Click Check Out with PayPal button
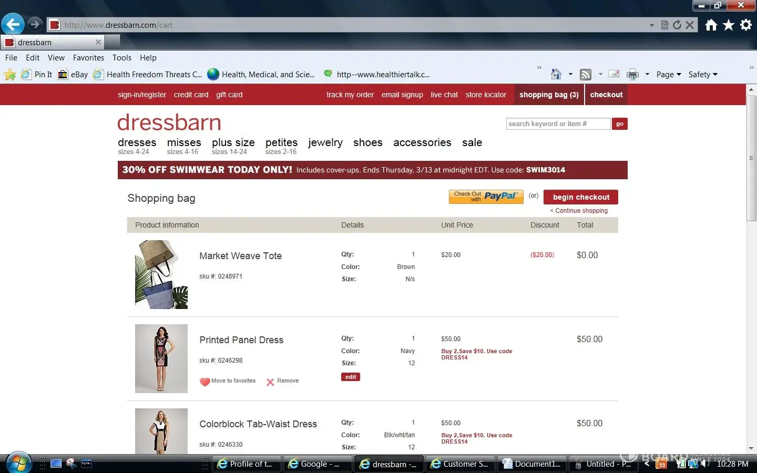 [x=486, y=197]
